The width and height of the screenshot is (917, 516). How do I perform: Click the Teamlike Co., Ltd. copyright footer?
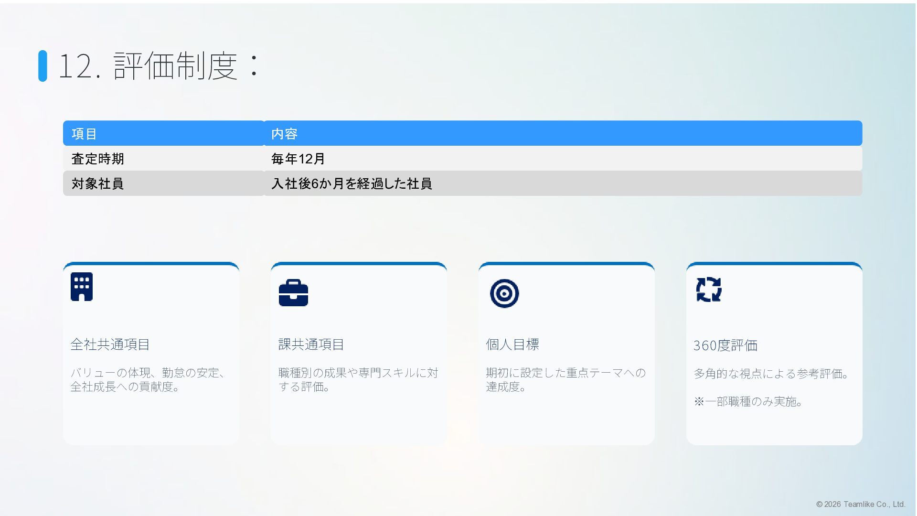(x=860, y=504)
